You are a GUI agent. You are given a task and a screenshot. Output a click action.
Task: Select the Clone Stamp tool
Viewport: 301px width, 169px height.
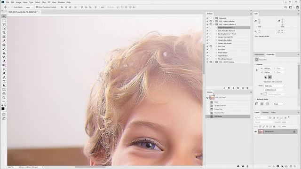(4, 53)
